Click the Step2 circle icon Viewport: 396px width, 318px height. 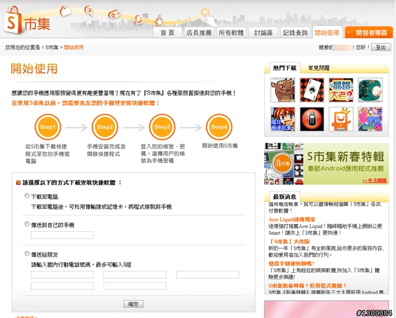(105, 127)
